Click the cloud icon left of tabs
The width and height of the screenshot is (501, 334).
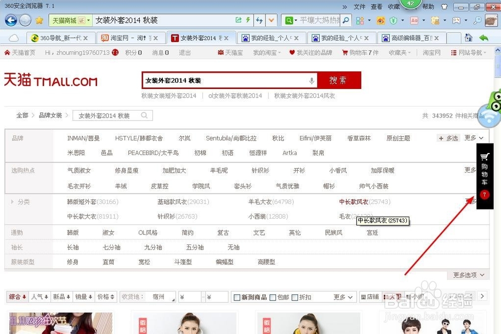[13, 38]
